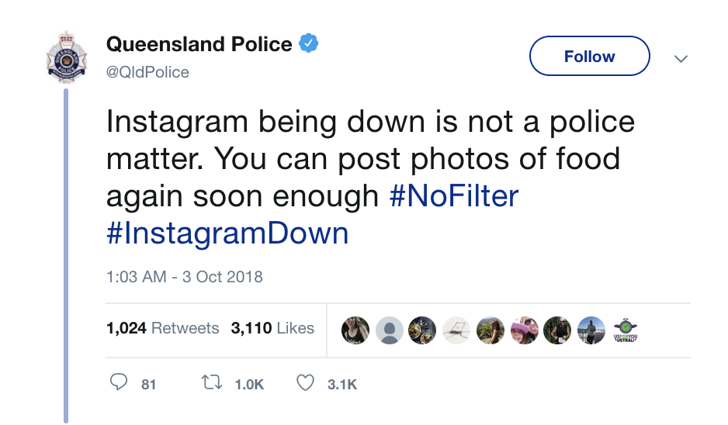View the 3,110 Likes list
Screen dimensions: 728x425
(x=272, y=328)
